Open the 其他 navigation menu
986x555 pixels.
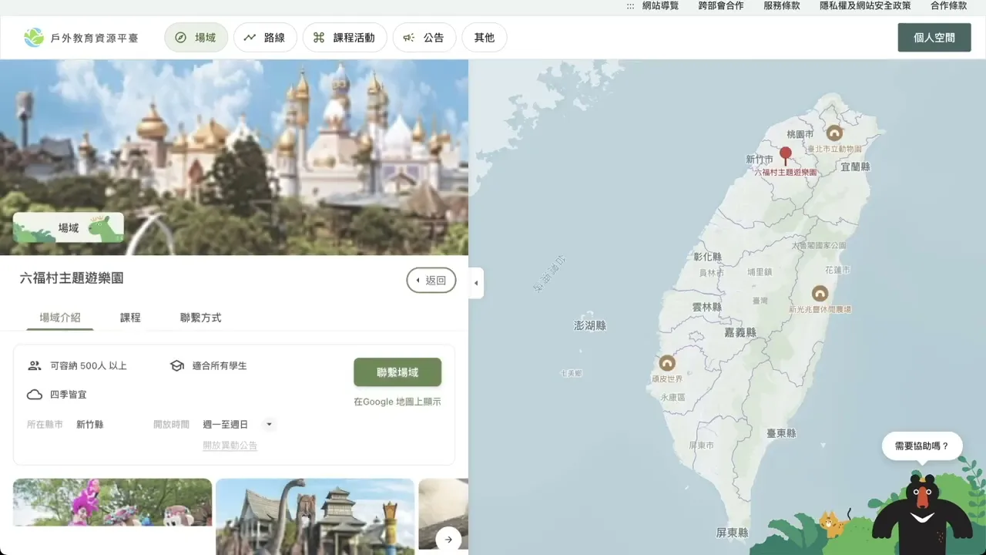click(x=485, y=37)
